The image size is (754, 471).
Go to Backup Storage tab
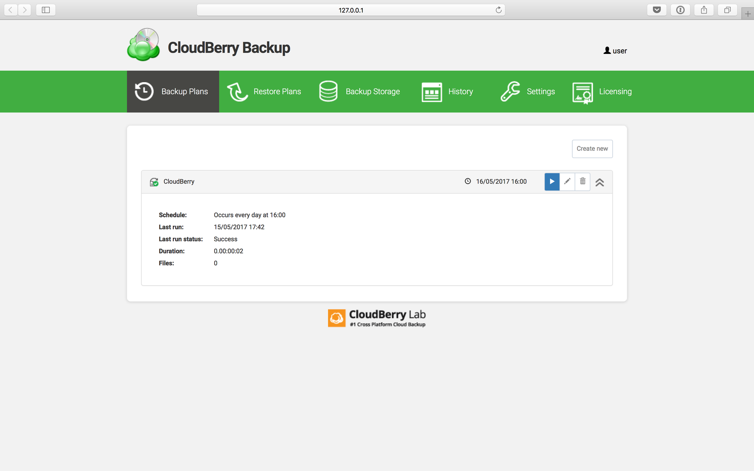pyautogui.click(x=359, y=92)
